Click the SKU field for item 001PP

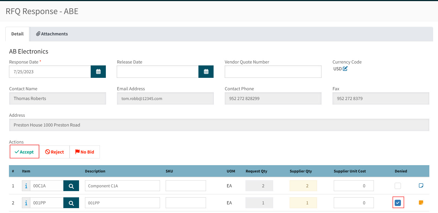coord(186,203)
